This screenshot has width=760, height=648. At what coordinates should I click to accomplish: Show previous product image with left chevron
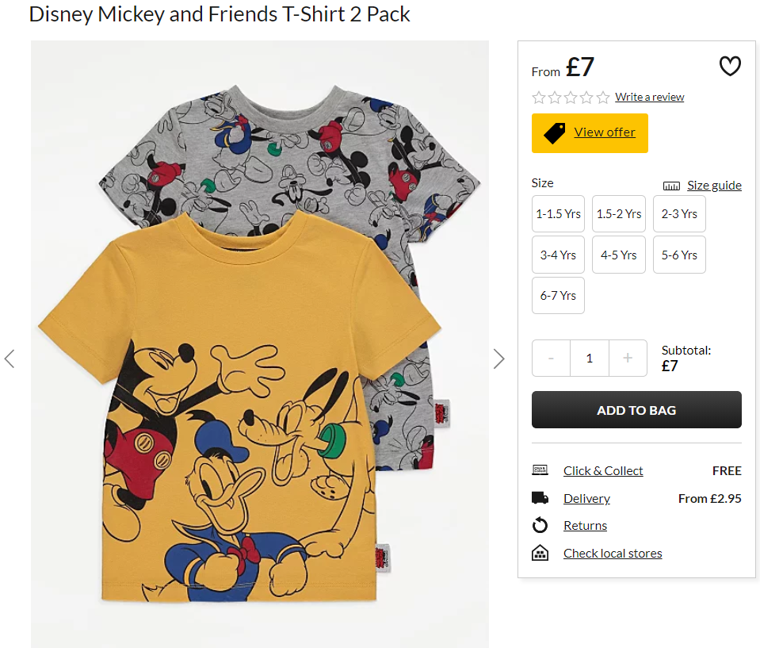pos(10,359)
